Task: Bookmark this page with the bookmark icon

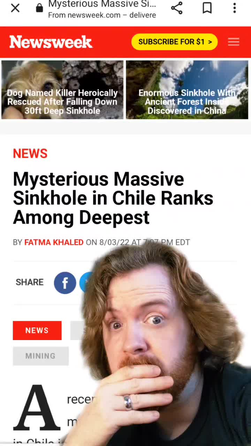Action: tap(207, 8)
